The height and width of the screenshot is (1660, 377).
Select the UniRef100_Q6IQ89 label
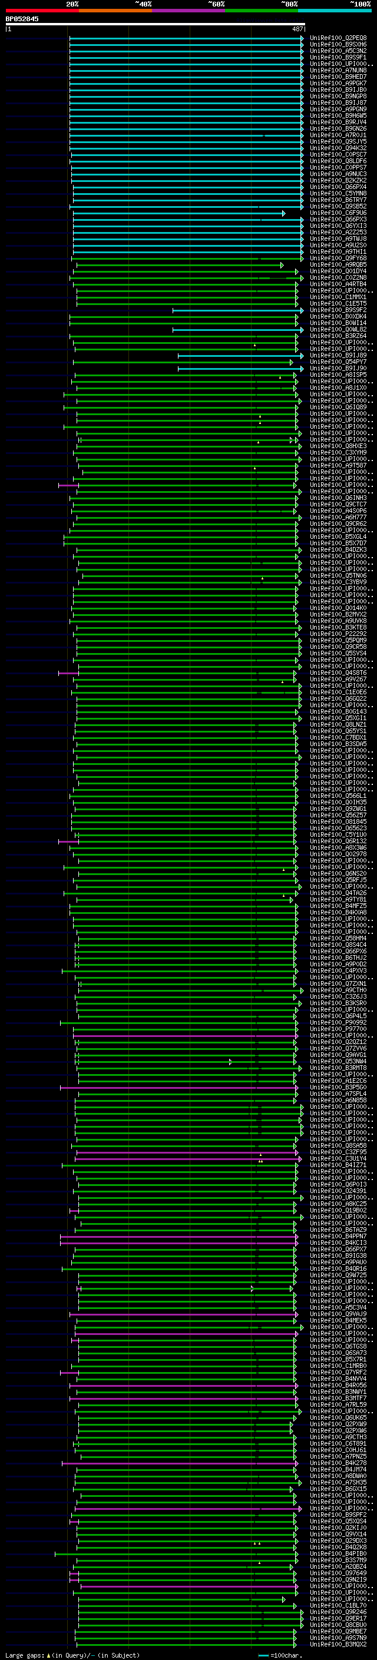pyautogui.click(x=338, y=407)
